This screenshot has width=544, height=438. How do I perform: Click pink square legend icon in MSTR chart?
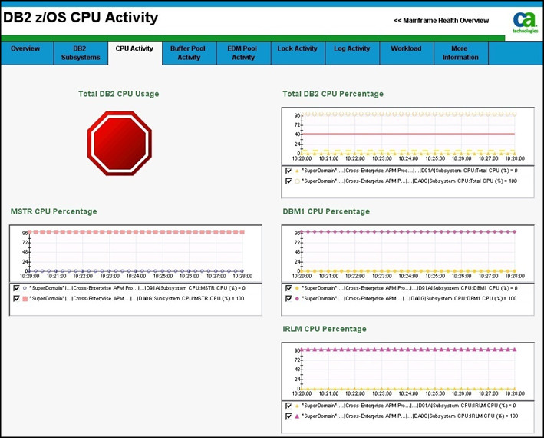(x=25, y=299)
